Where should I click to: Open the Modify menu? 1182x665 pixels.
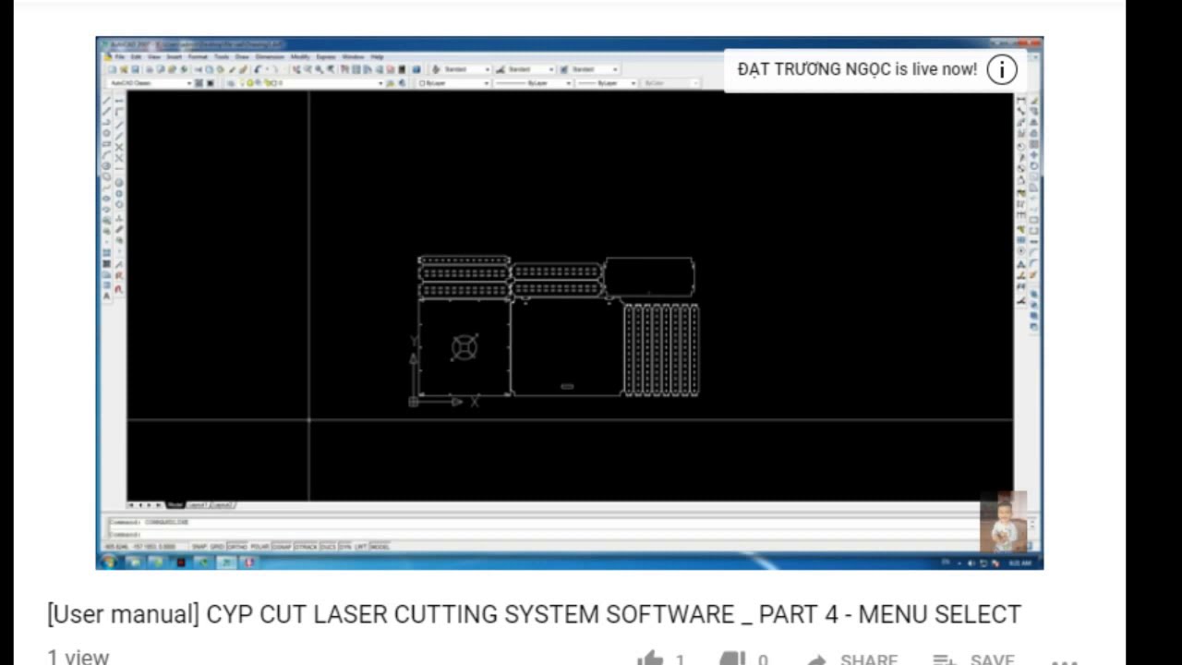300,56
